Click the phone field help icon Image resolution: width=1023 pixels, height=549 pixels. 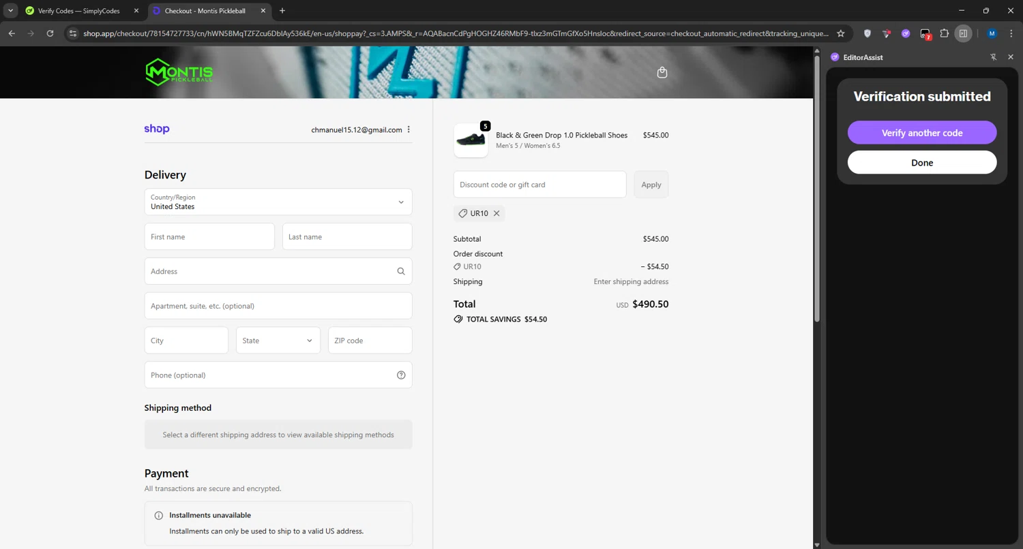click(401, 375)
